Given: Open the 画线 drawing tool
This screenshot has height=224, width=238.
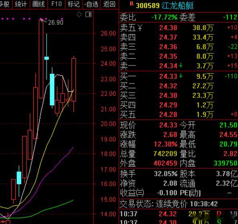Looking at the screenshot, I should click(x=39, y=4).
